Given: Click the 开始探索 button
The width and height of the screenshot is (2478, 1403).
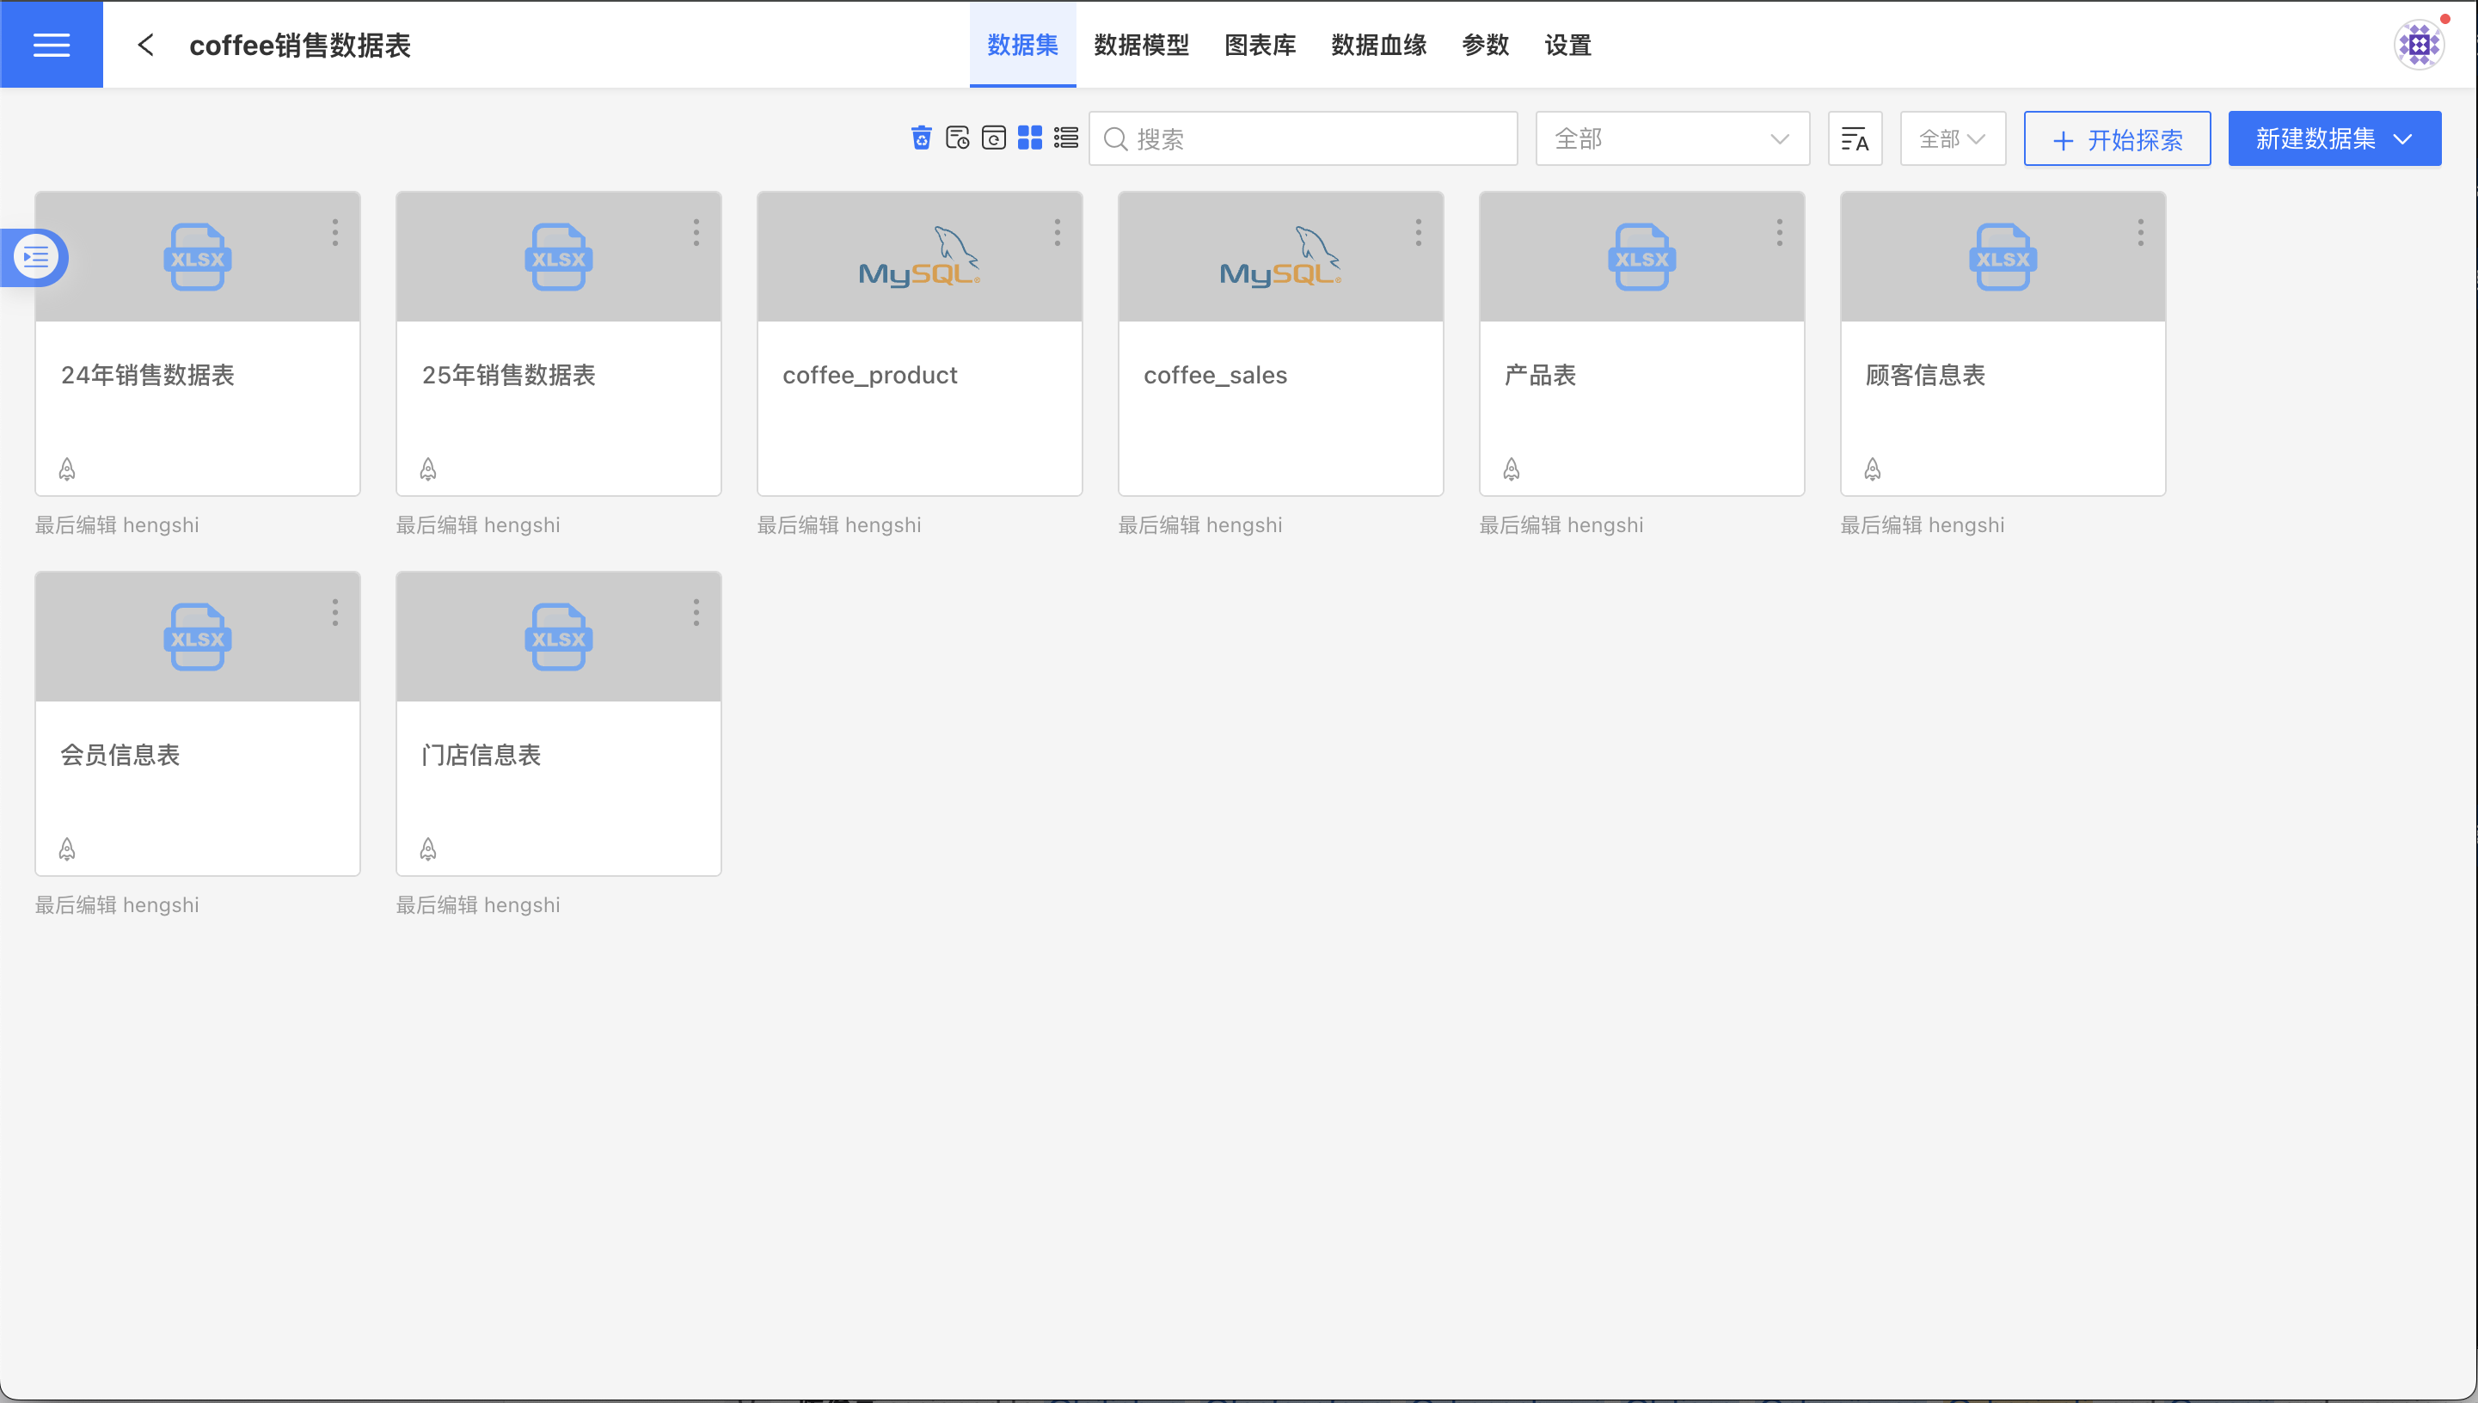Looking at the screenshot, I should 2116,138.
